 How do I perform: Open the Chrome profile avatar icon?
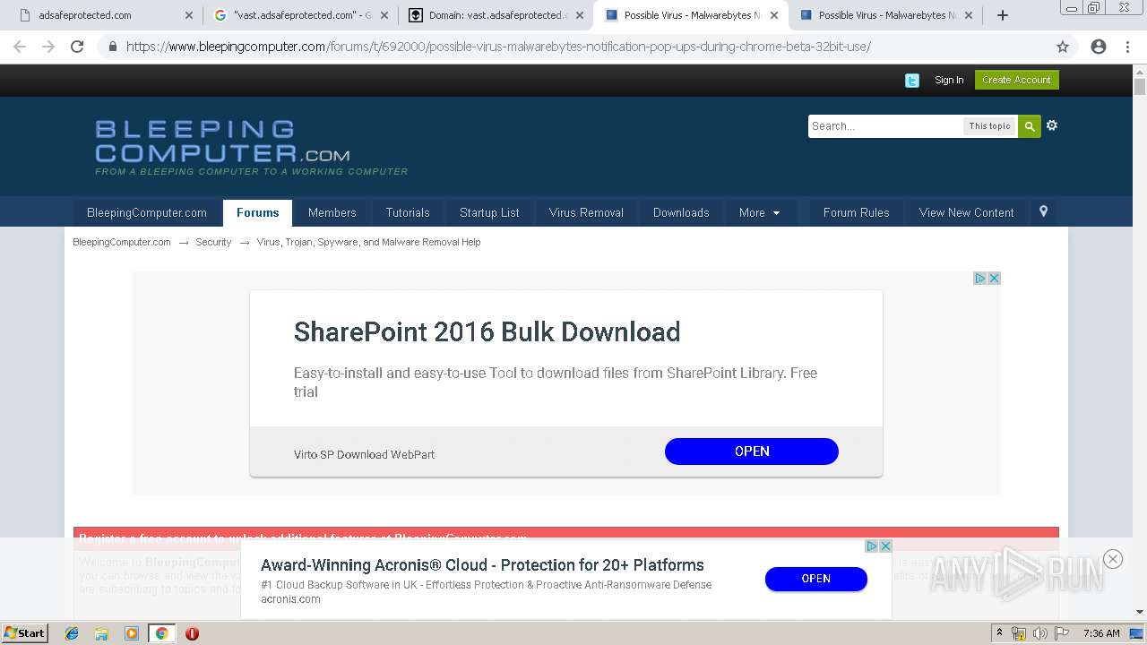click(x=1099, y=47)
